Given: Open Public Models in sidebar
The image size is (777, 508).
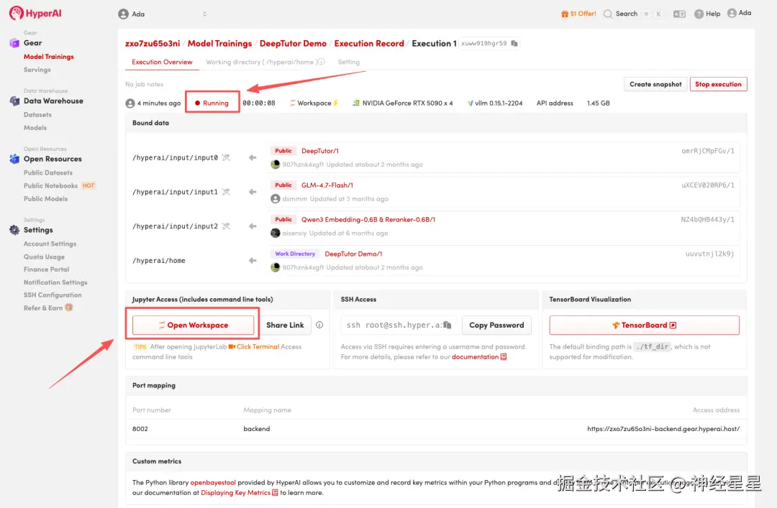Looking at the screenshot, I should click(45, 198).
